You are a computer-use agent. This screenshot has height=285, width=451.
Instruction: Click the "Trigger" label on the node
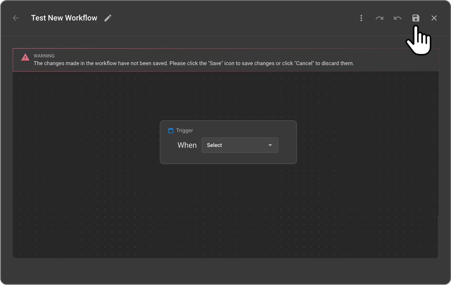(184, 130)
